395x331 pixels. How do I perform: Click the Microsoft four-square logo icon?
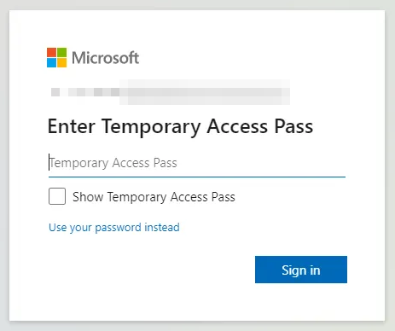tap(57, 57)
